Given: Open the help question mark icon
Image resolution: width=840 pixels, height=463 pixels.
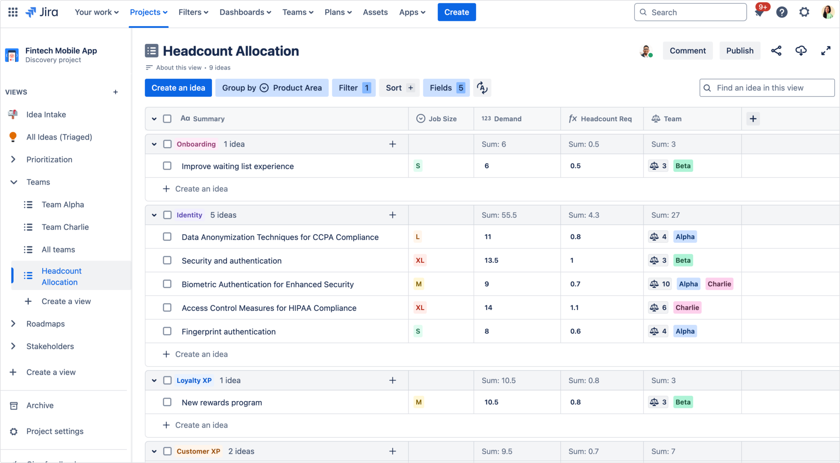Looking at the screenshot, I should [x=782, y=12].
